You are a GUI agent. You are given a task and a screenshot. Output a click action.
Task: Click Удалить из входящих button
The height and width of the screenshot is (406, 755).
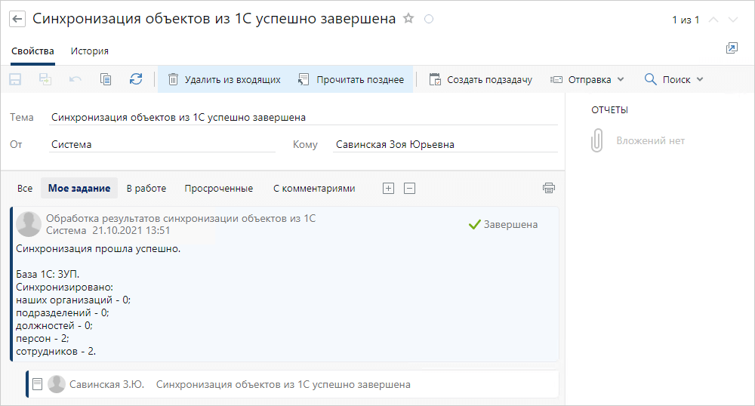point(224,79)
